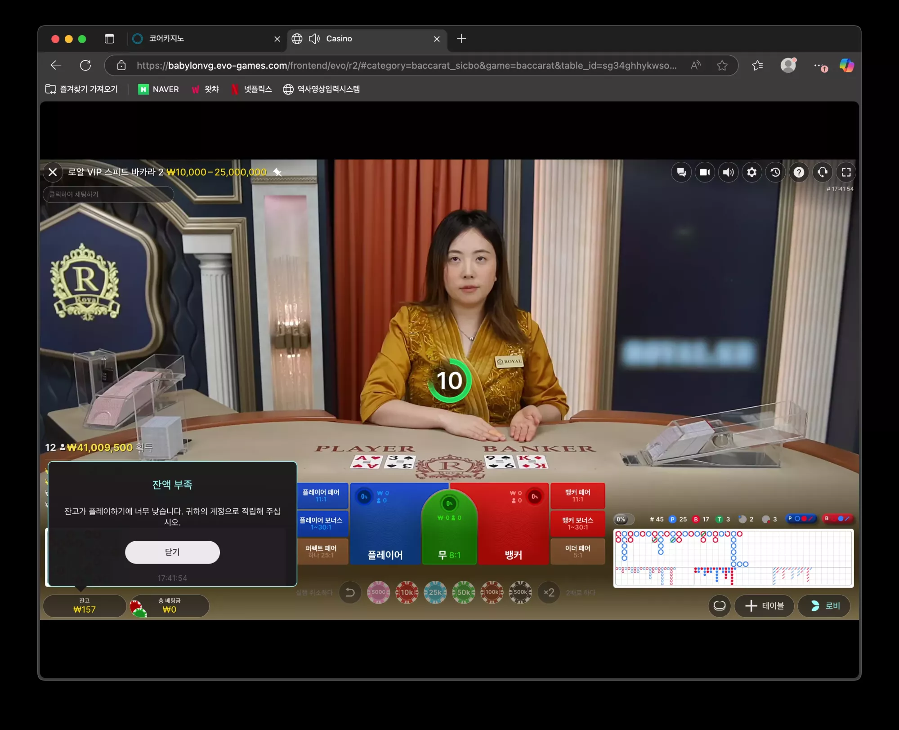Click the 닫기 button in balance dialog
This screenshot has width=899, height=730.
pyautogui.click(x=172, y=552)
